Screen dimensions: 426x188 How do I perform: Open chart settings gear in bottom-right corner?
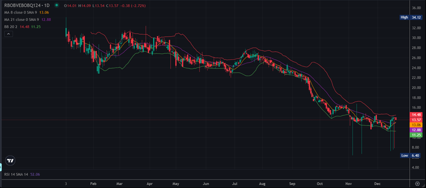417,183
